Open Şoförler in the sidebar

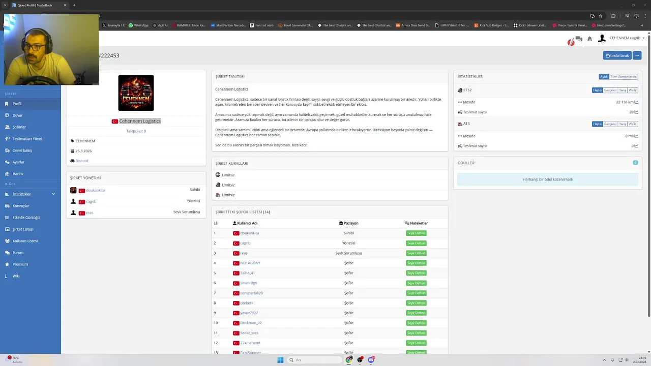pyautogui.click(x=31, y=127)
